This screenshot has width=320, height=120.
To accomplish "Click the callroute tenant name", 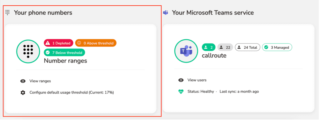I will [x=214, y=56].
